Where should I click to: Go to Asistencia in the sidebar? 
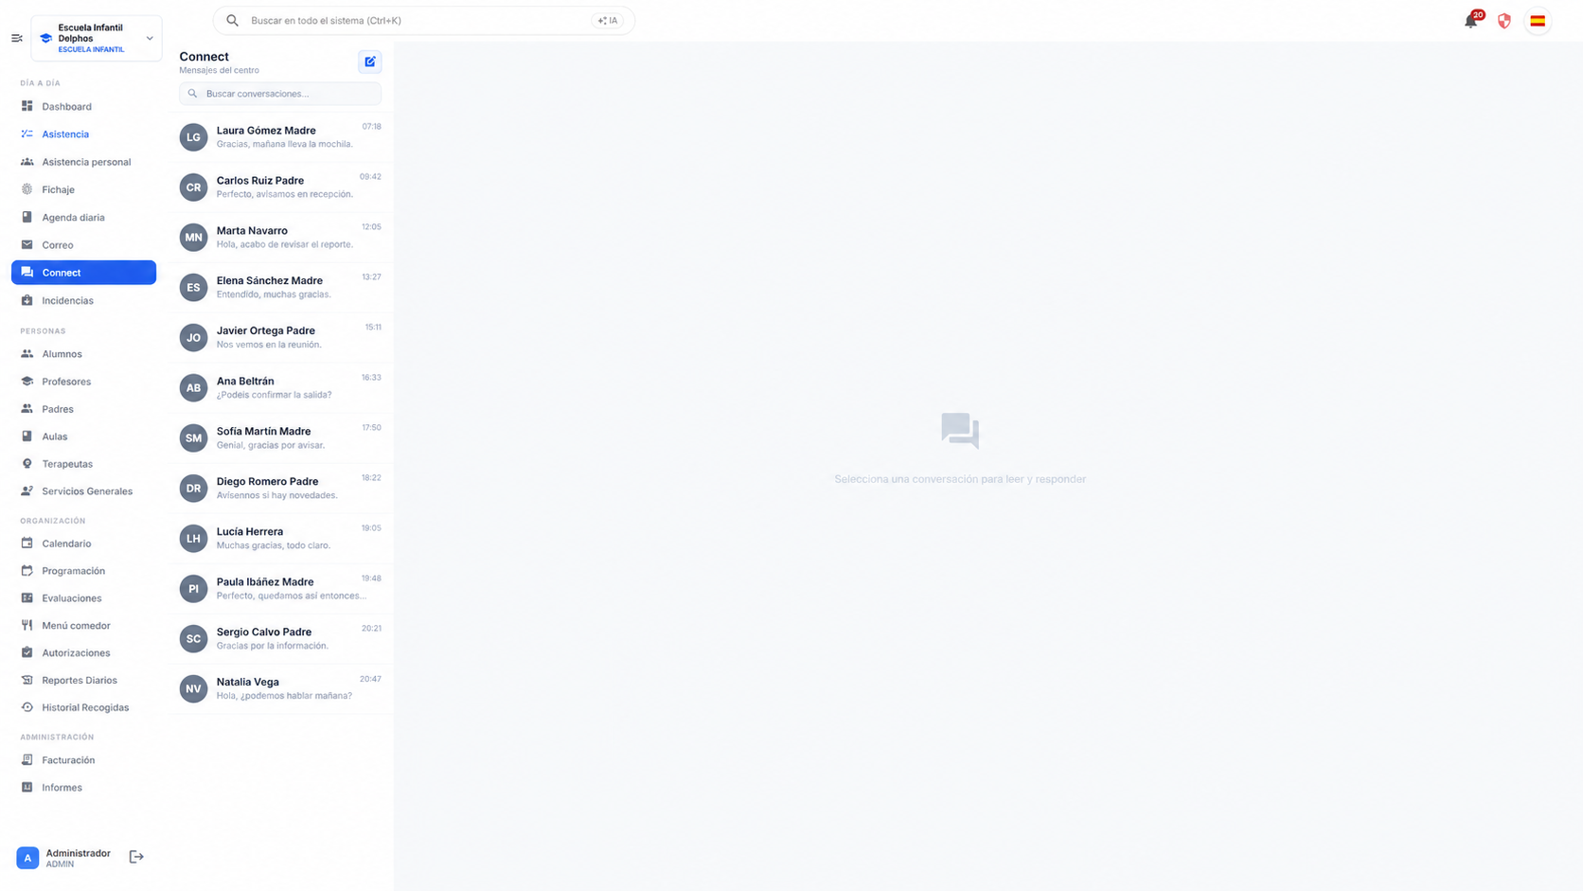pyautogui.click(x=83, y=134)
